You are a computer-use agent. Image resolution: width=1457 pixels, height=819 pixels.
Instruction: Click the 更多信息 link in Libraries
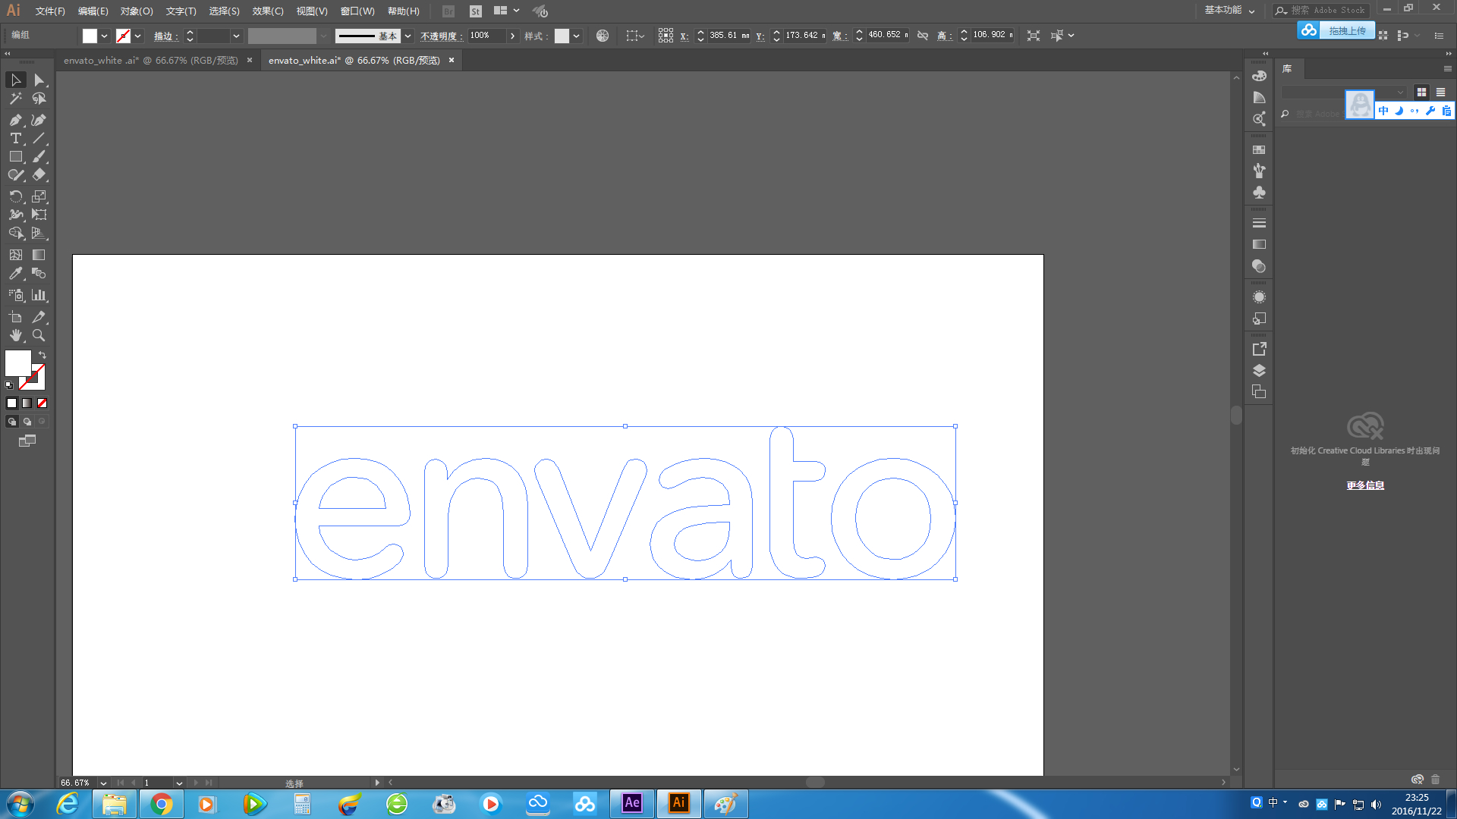(x=1365, y=485)
